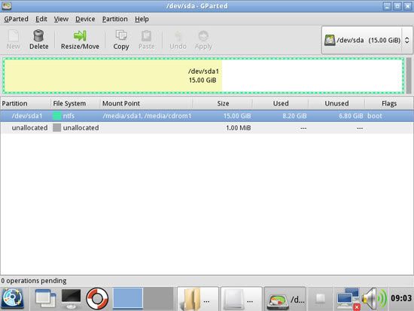This screenshot has height=311, width=414.
Task: Click the graphic area vertical scrollbar
Action: point(409,75)
